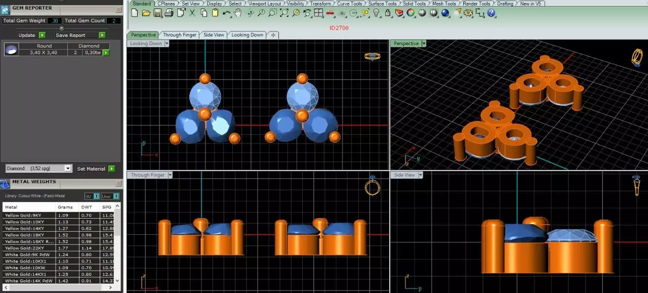Click the Round diamond gem thumbnail
The image size is (648, 293).
11,49
